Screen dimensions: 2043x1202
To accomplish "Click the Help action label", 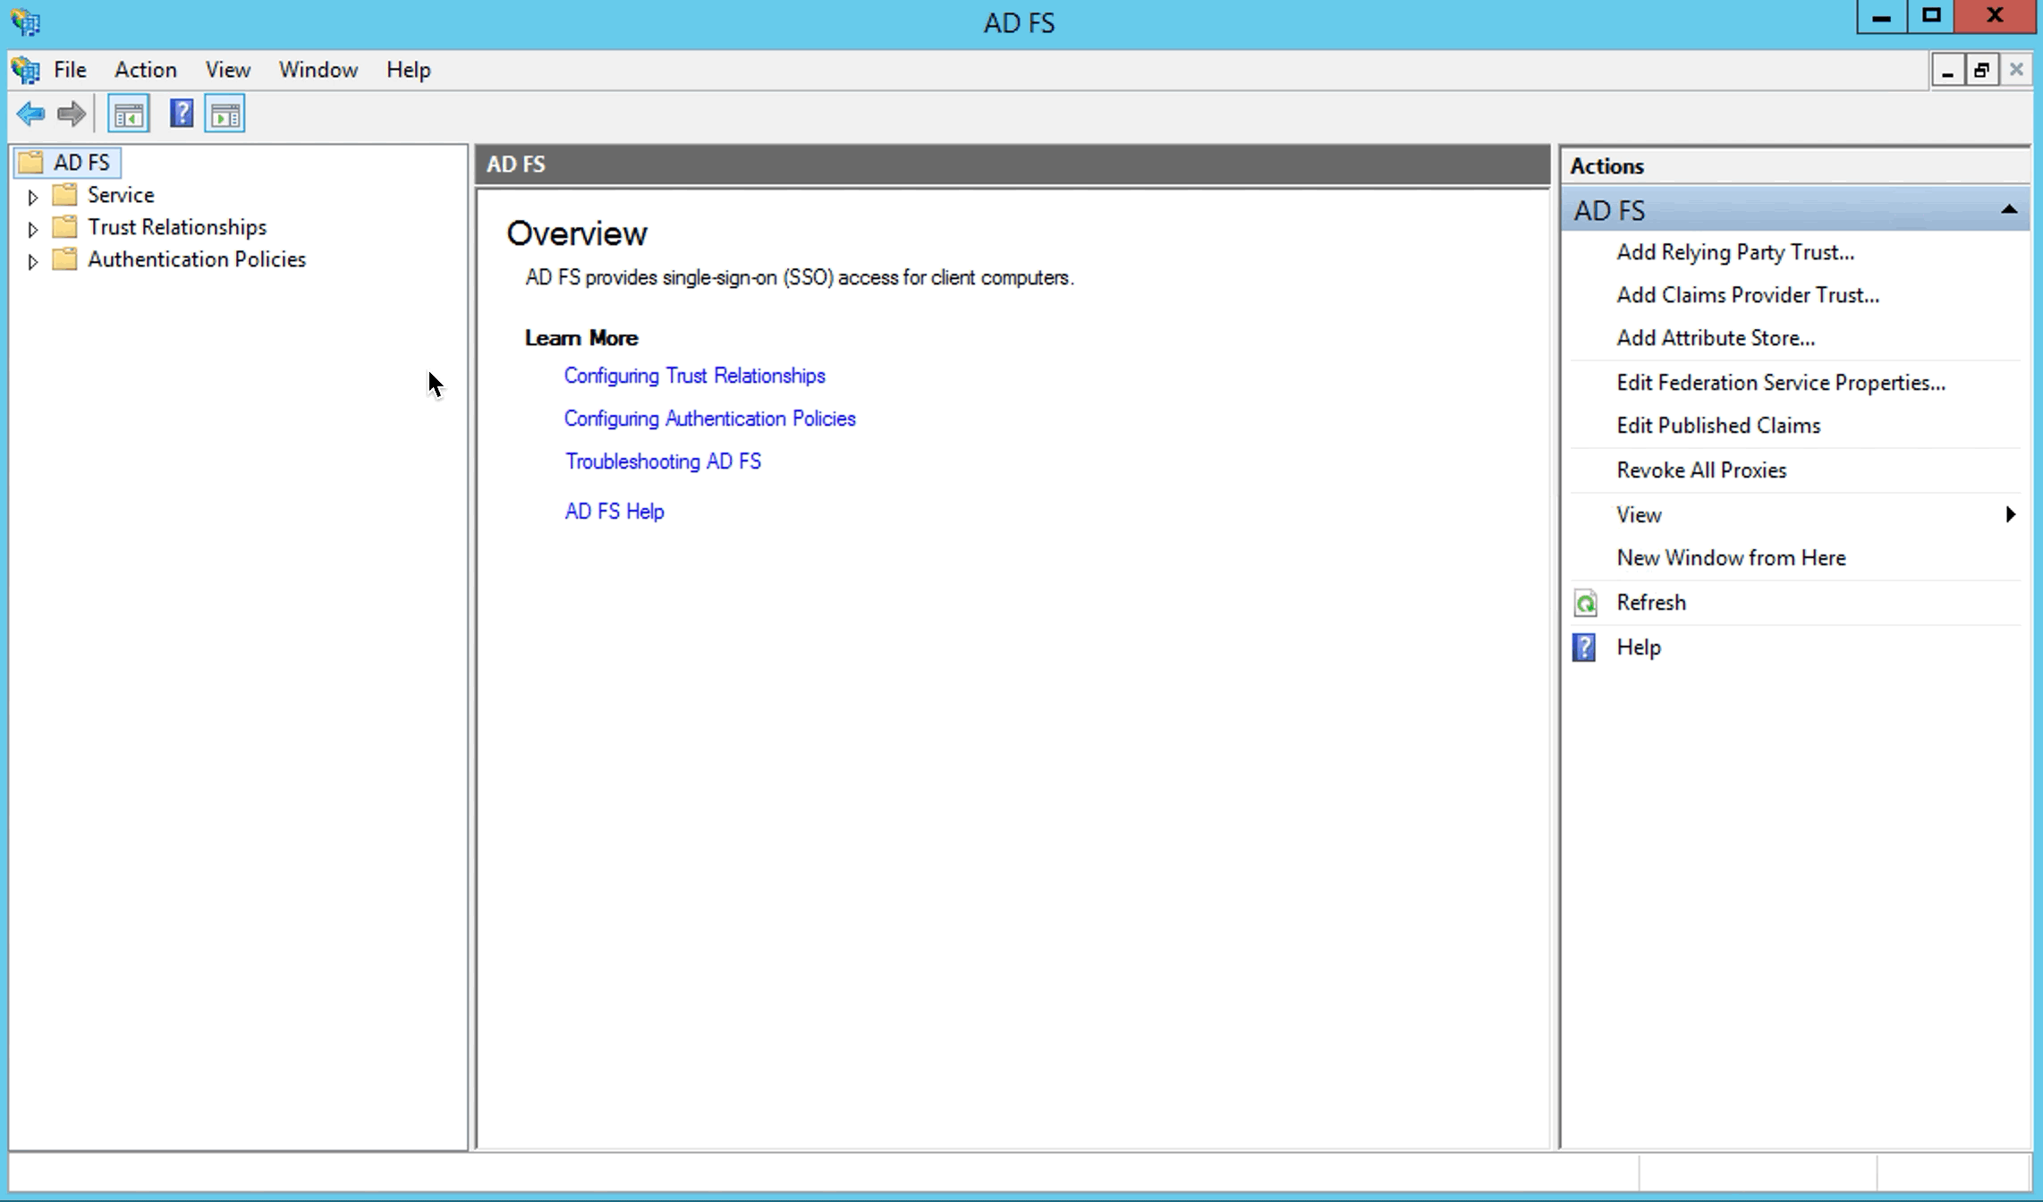I will coord(1639,648).
